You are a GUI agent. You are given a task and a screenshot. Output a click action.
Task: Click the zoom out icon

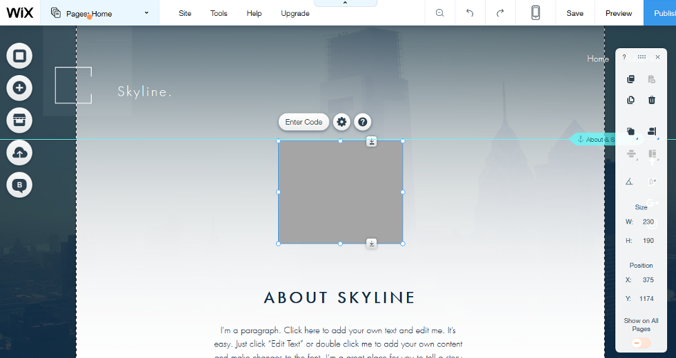(440, 13)
